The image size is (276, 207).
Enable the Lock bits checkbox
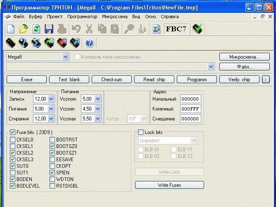click(140, 132)
